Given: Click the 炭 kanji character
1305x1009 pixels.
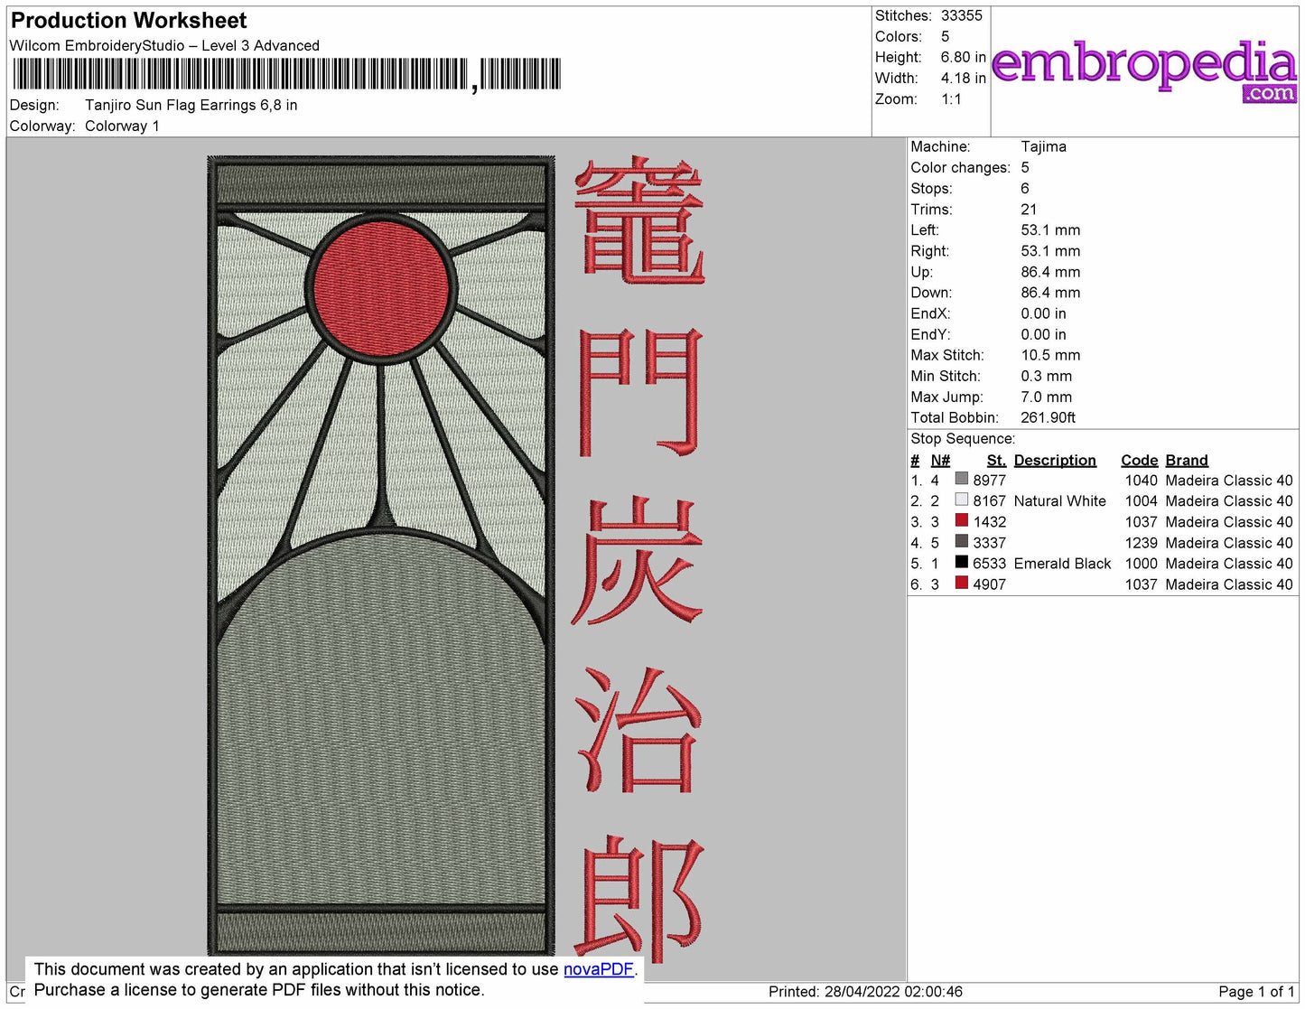Looking at the screenshot, I should pos(638,561).
